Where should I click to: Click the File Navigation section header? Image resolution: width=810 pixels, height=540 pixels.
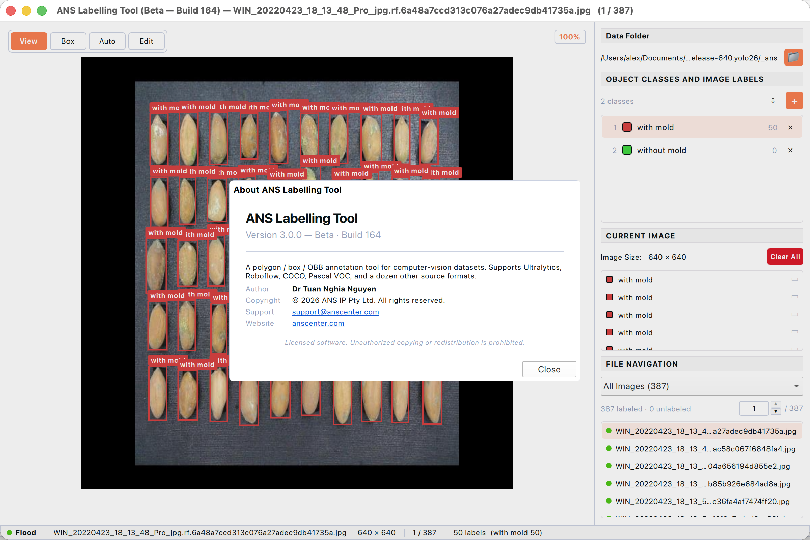point(702,364)
